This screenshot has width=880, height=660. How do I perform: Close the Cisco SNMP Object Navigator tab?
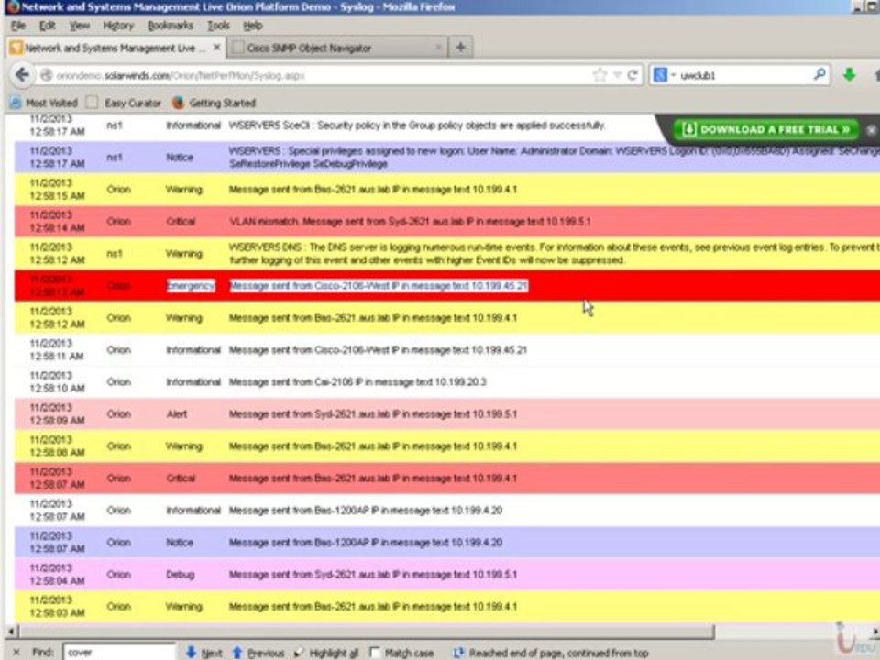tap(438, 48)
